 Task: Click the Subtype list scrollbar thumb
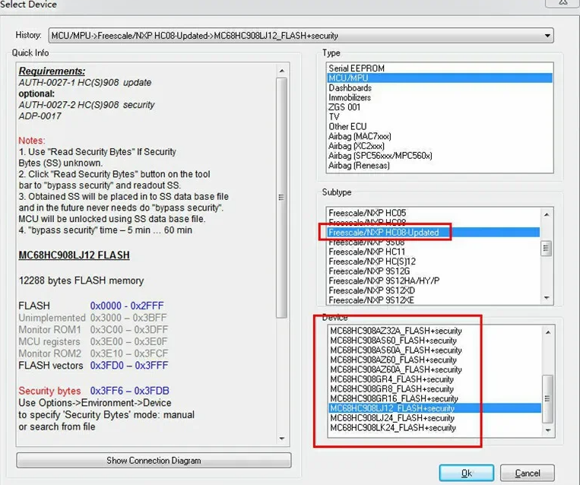[546, 249]
